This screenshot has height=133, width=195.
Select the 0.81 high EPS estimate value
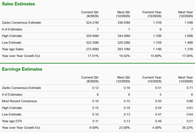tap(189, 108)
